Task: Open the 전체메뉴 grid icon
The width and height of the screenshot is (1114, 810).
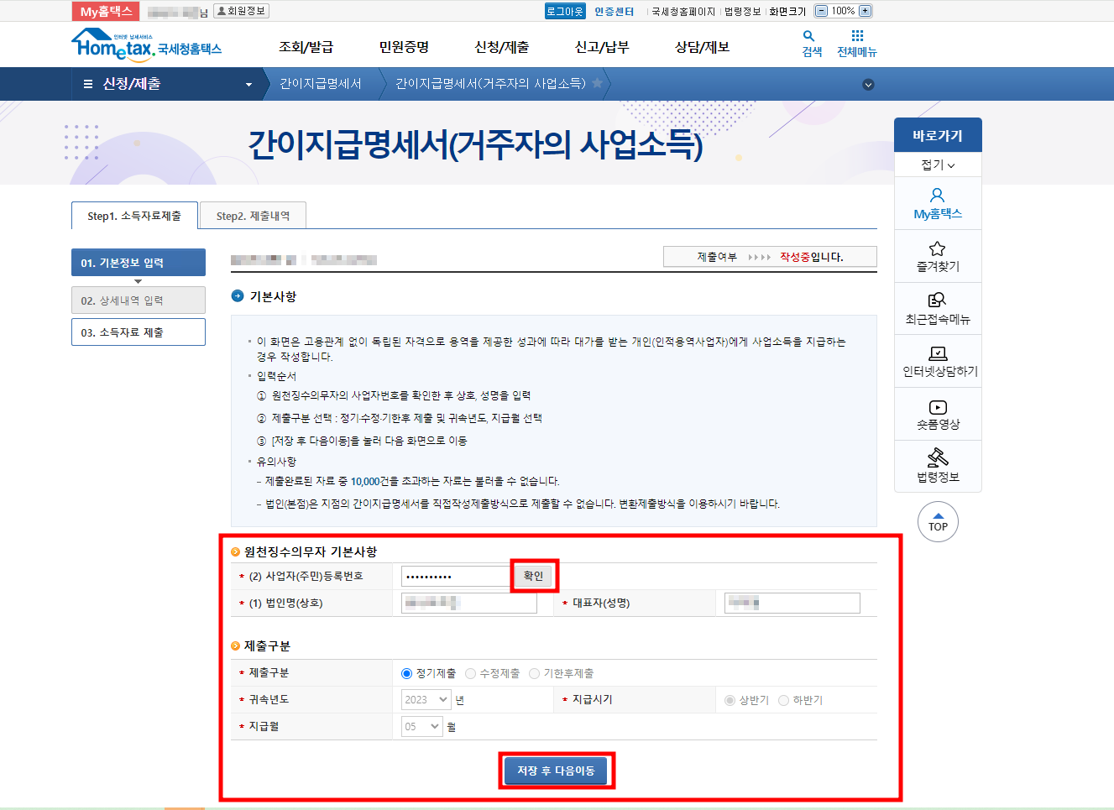Action: (857, 36)
